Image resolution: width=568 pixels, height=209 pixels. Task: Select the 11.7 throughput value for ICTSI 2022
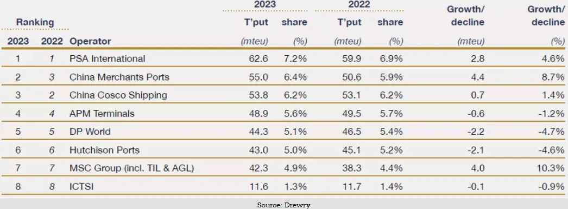click(x=351, y=187)
